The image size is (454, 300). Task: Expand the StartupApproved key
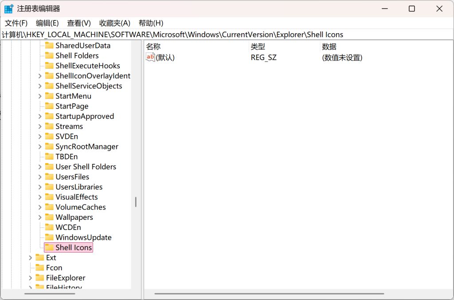point(40,117)
